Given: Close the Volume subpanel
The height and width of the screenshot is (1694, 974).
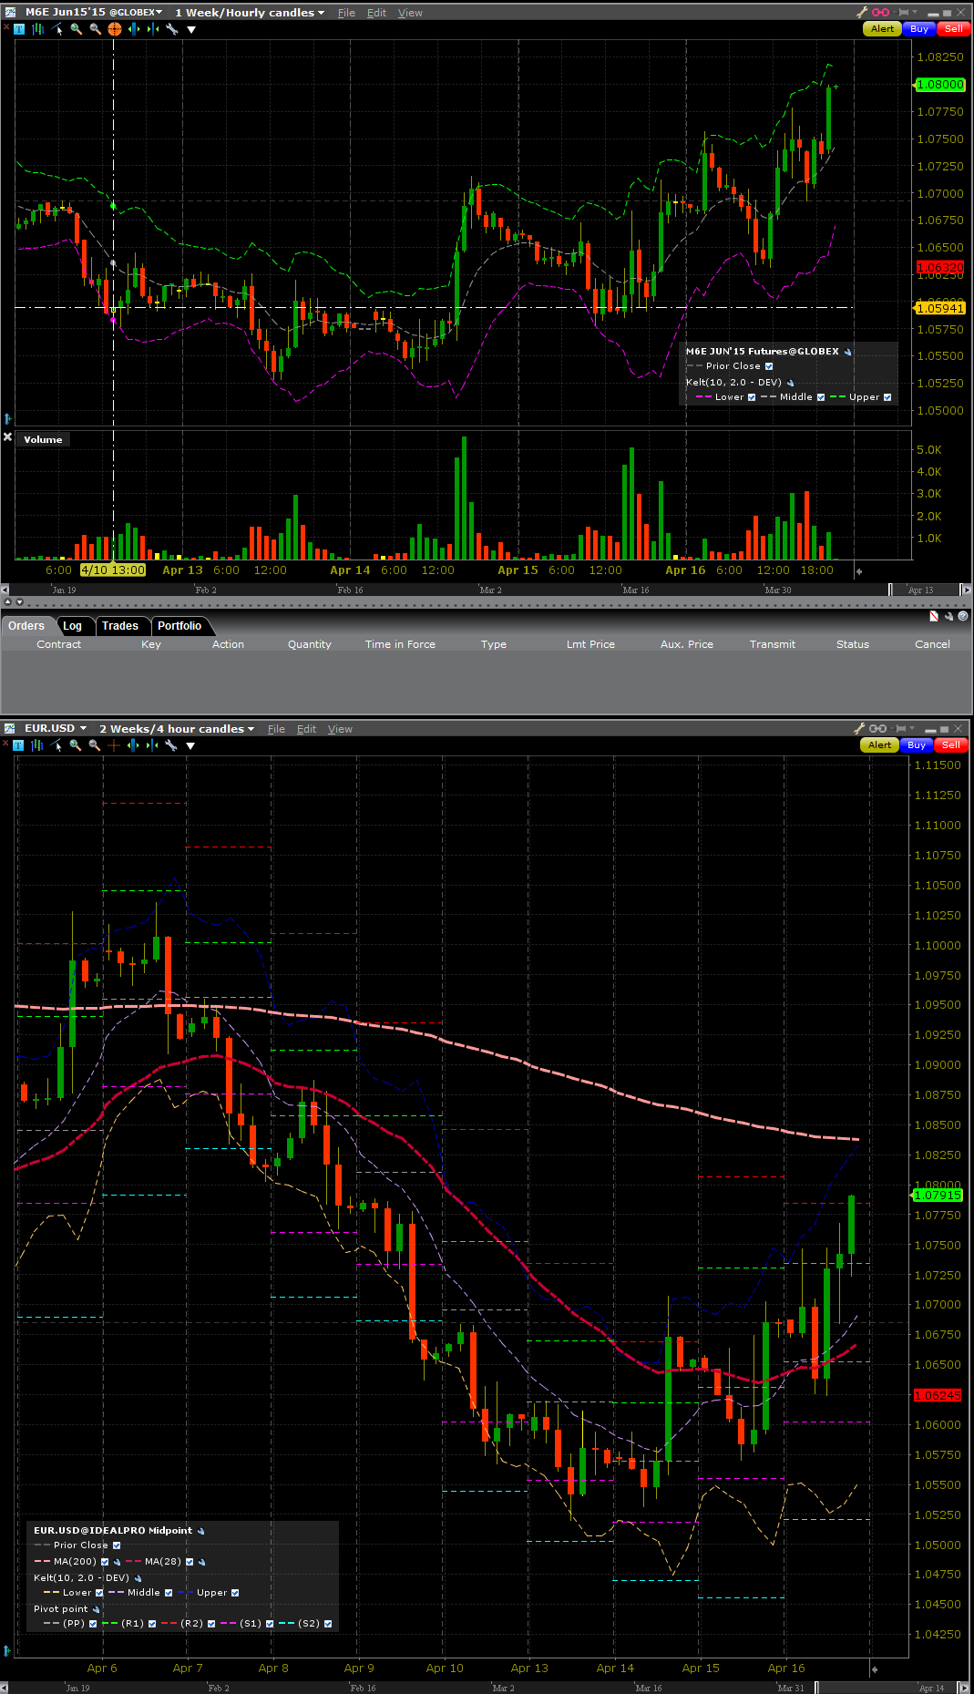Looking at the screenshot, I should tap(7, 437).
